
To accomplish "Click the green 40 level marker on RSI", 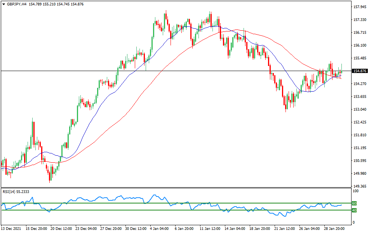I will 354,210.
